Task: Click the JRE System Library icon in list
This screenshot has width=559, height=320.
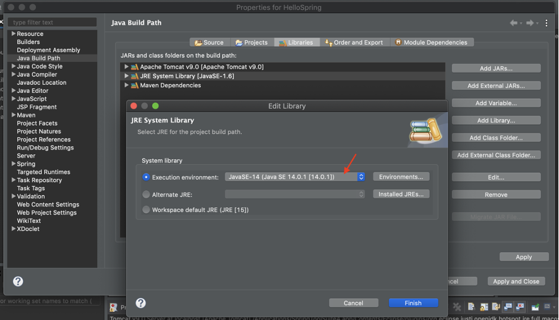Action: [x=134, y=76]
